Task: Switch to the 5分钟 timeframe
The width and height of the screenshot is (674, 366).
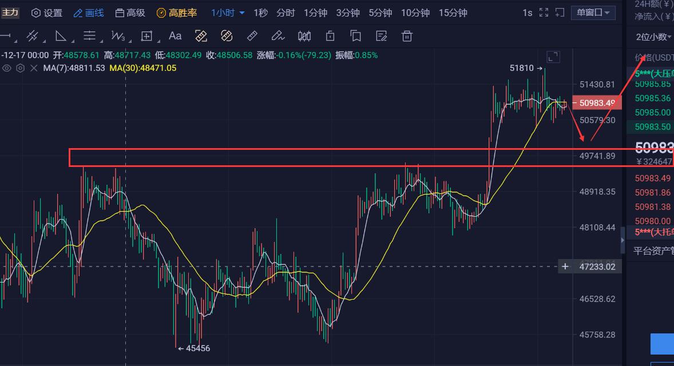Action: pyautogui.click(x=380, y=13)
